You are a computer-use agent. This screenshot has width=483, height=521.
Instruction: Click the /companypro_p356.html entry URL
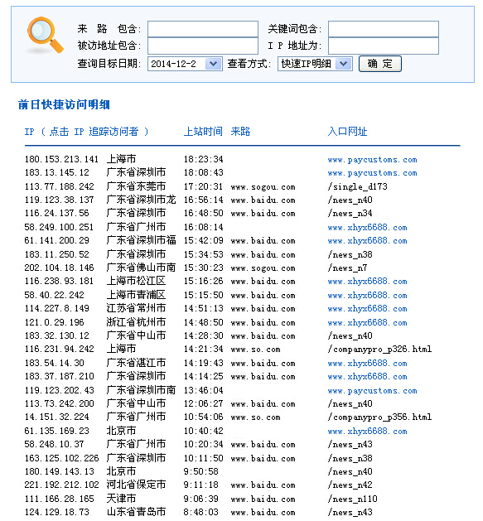(x=379, y=417)
